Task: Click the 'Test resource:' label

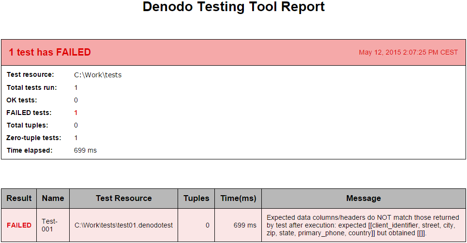Action: click(x=30, y=75)
